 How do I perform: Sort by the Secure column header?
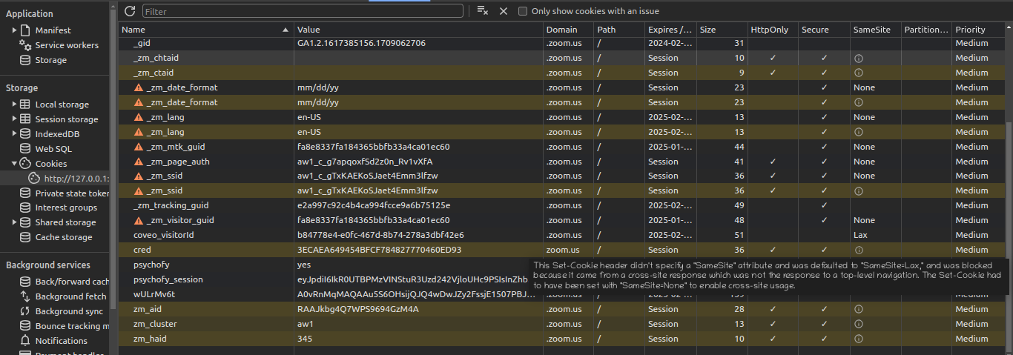824,30
